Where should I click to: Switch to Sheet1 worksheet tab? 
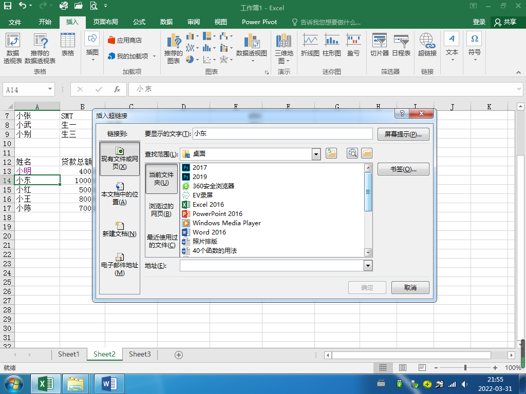pyautogui.click(x=68, y=354)
